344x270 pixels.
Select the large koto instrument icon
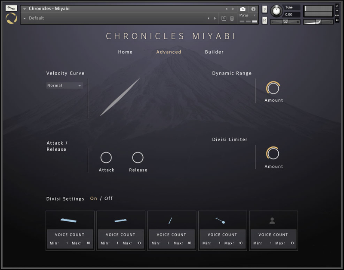tap(68, 220)
